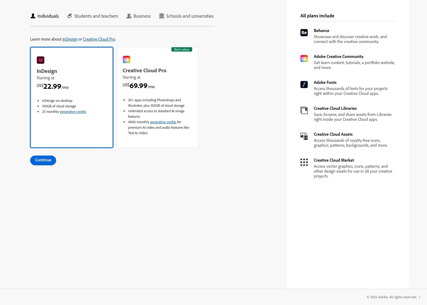The image size is (427, 305).
Task: Open the InDesign learn more link
Action: click(x=70, y=39)
